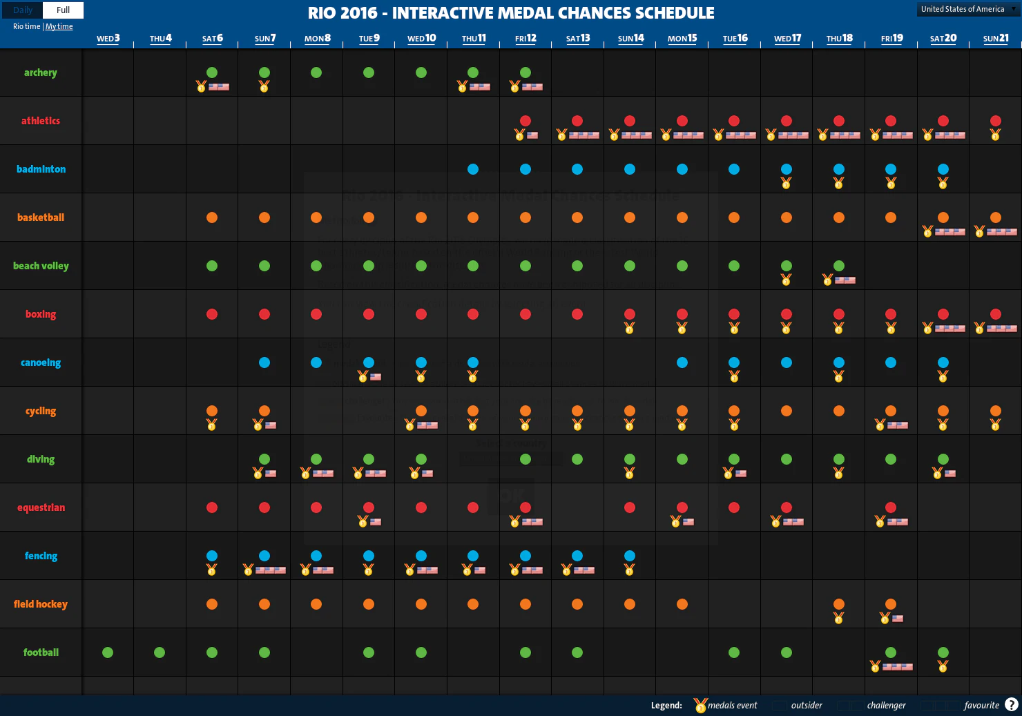The height and width of the screenshot is (716, 1022).
Task: Click the cycling event dot on WED 17
Action: (787, 411)
